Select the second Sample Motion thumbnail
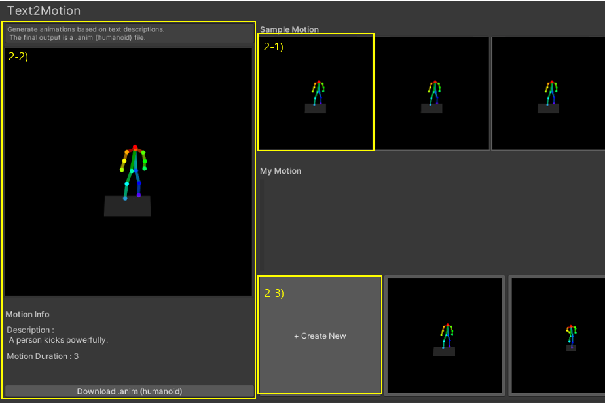The image size is (605, 403). (431, 93)
